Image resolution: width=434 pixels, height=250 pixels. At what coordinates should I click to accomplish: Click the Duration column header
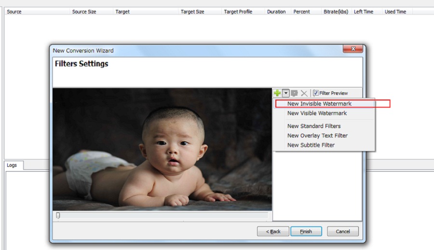point(278,12)
